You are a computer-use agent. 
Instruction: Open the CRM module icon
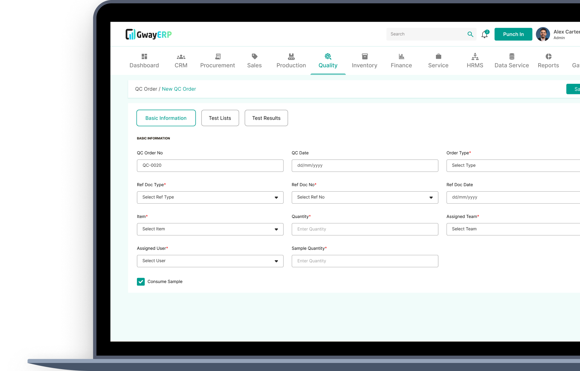181,57
